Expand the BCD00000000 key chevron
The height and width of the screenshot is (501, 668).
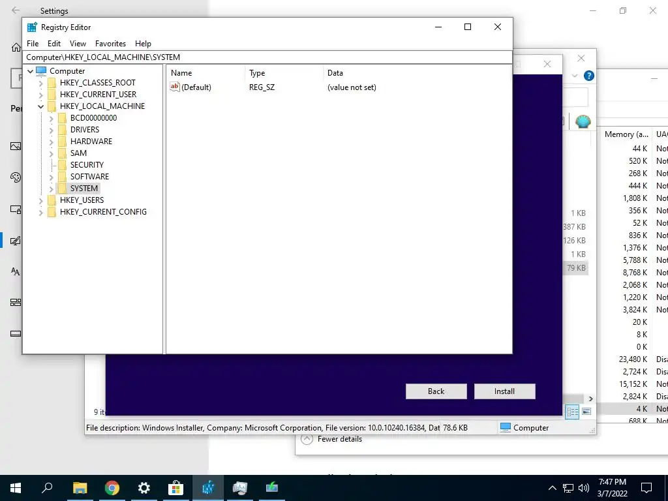tap(51, 118)
